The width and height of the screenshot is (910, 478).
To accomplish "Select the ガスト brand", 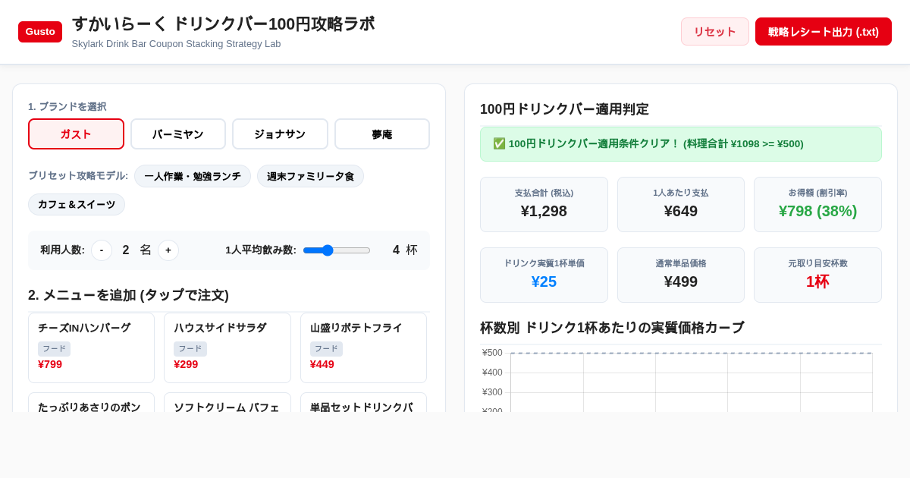I will tap(76, 134).
